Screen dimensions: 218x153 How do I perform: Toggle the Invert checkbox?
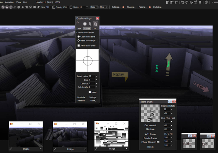[x=89, y=92]
